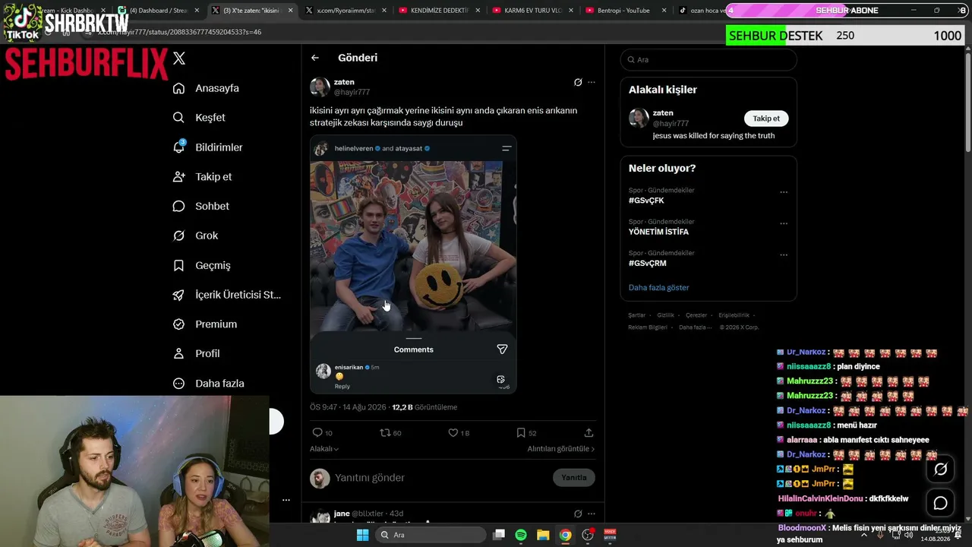Open Spotify from the taskbar

coord(521,535)
